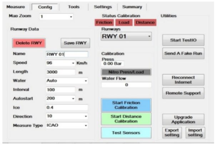Click the Export setting button
216x145 pixels.
[171, 133]
